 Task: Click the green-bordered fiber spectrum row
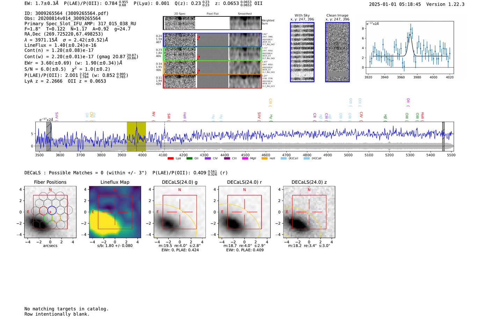[212, 54]
